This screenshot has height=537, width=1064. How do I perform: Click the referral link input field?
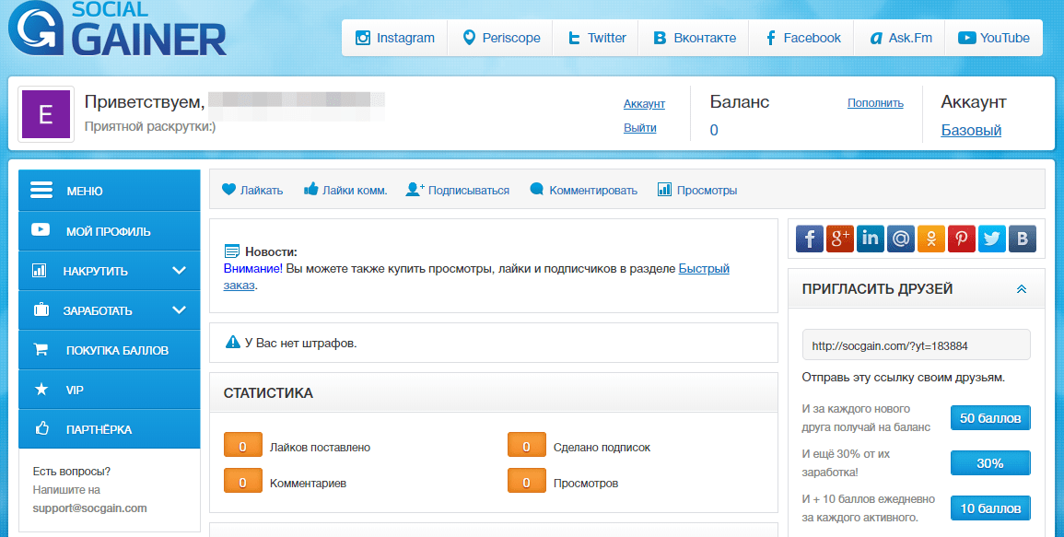[x=916, y=345]
